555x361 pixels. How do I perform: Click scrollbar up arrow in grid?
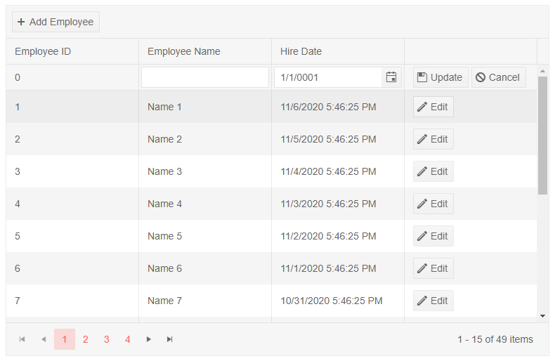542,71
